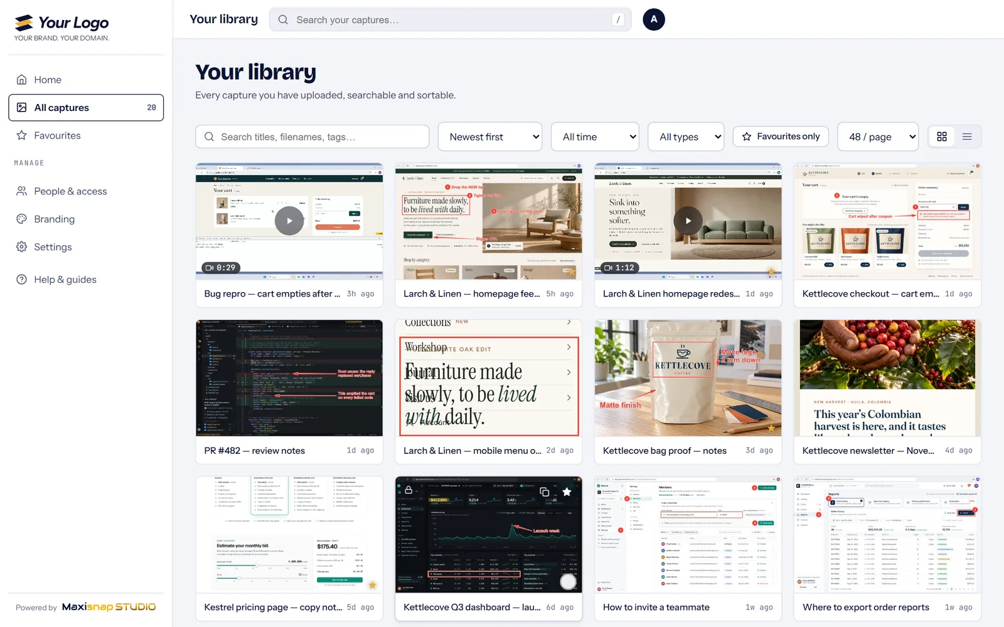Focus the Search your captures field in the top bar

[x=451, y=19]
